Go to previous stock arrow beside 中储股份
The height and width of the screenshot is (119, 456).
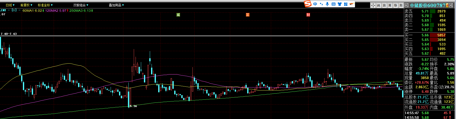[406, 5]
